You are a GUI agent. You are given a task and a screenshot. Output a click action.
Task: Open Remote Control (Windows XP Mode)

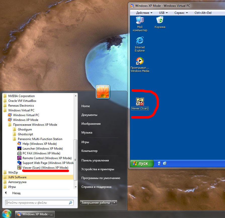point(47,158)
